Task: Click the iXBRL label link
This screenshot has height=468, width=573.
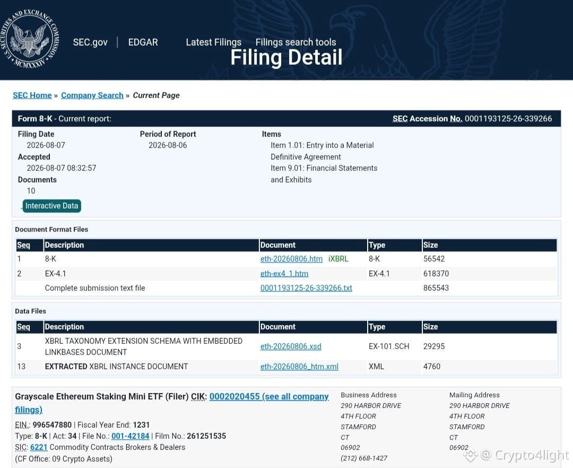Action: (338, 259)
